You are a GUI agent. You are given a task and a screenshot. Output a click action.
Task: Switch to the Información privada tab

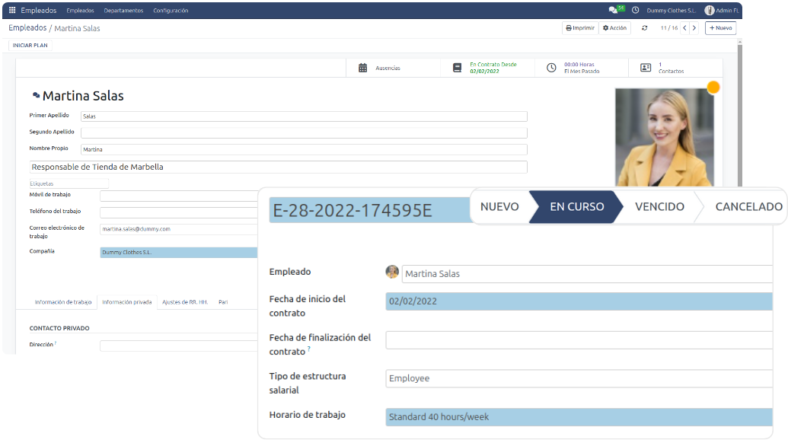pyautogui.click(x=126, y=301)
